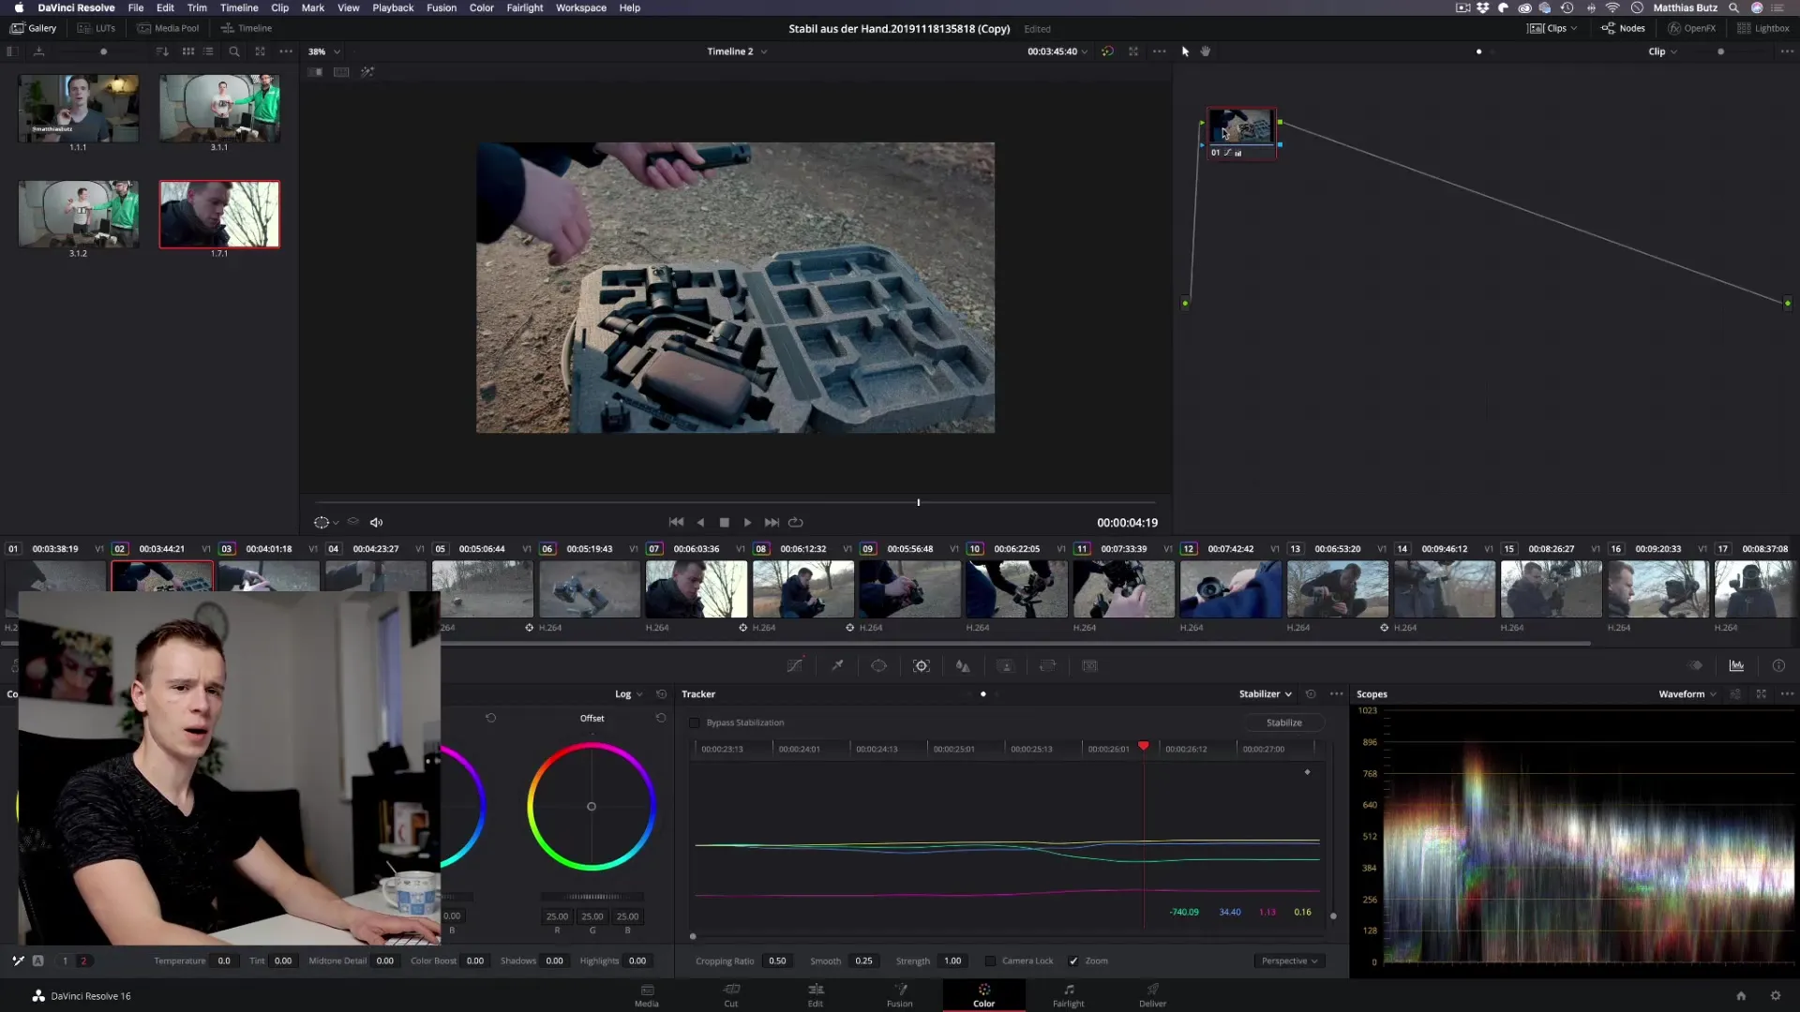Toggle the Camera Lock checkbox

(990, 960)
